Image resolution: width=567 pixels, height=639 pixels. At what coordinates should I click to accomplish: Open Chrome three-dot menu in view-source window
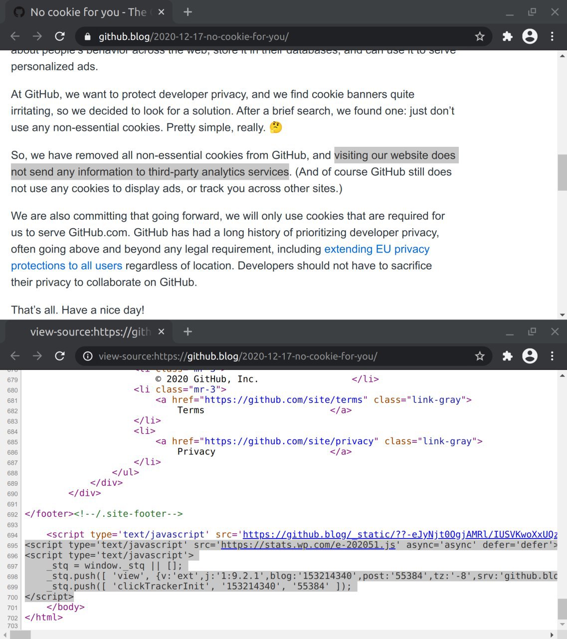[x=552, y=356]
